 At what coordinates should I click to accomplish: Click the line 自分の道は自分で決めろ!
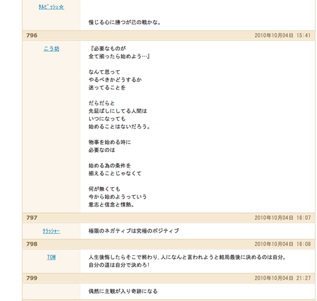[119, 265]
